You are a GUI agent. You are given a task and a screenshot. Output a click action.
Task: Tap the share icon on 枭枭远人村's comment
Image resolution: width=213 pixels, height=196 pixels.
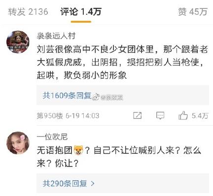[137, 115]
